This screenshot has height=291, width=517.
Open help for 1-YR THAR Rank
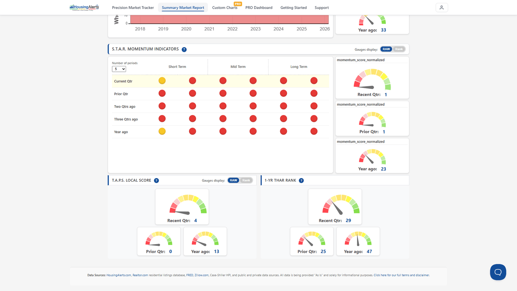click(301, 180)
